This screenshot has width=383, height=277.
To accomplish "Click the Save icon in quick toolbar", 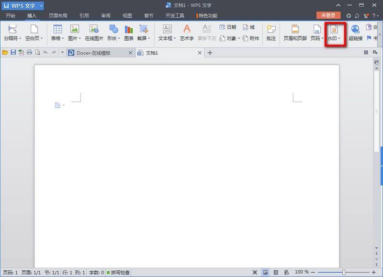I will tap(13, 52).
